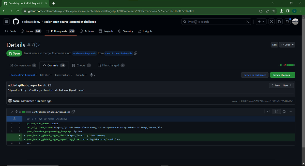Reload the browser page
The height and width of the screenshot is (166, 305).
(x=17, y=11)
